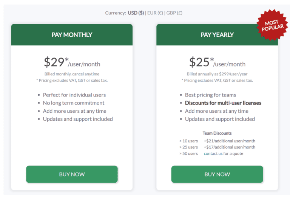Select USD ($) as the currency
Viewport: 290px width, 202px height.
pyautogui.click(x=136, y=13)
